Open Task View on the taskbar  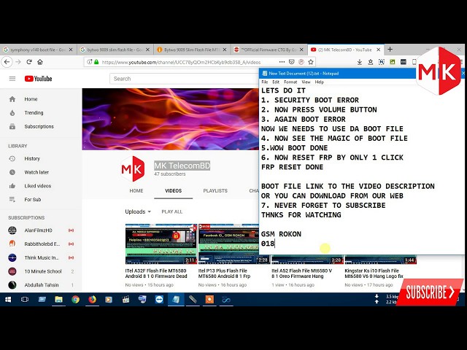(x=24, y=300)
